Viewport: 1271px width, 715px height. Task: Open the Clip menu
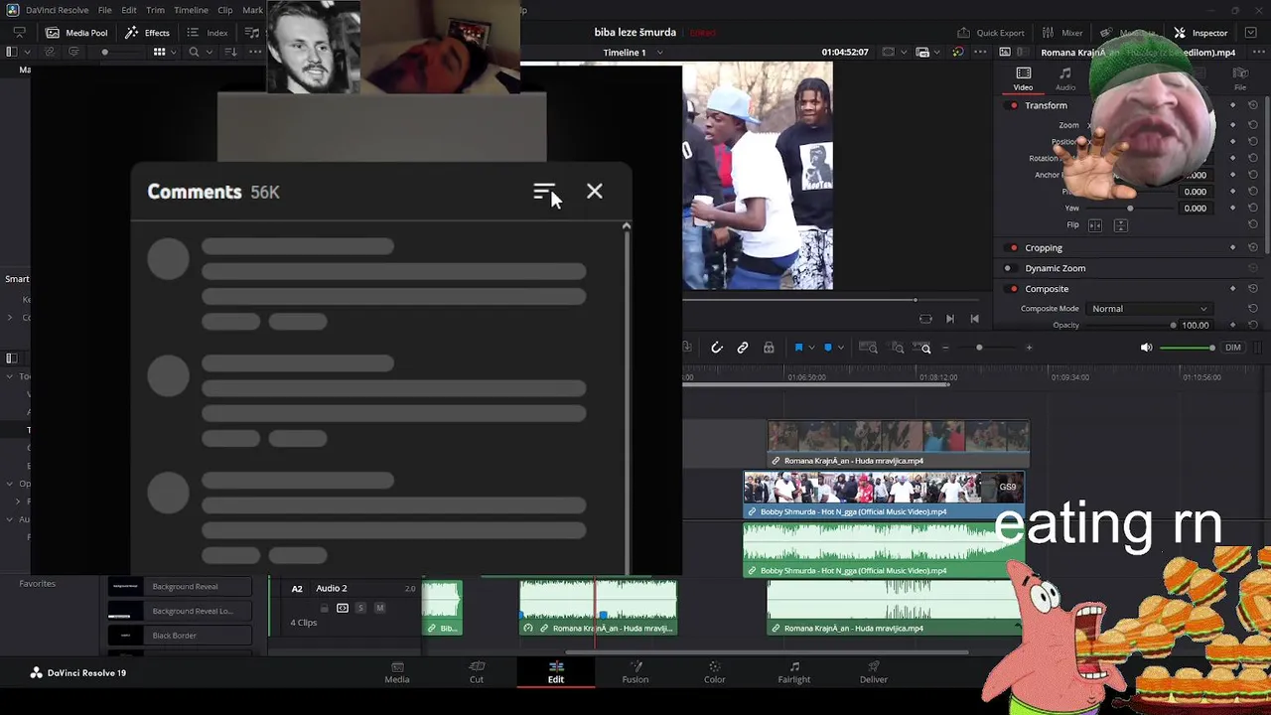point(225,10)
